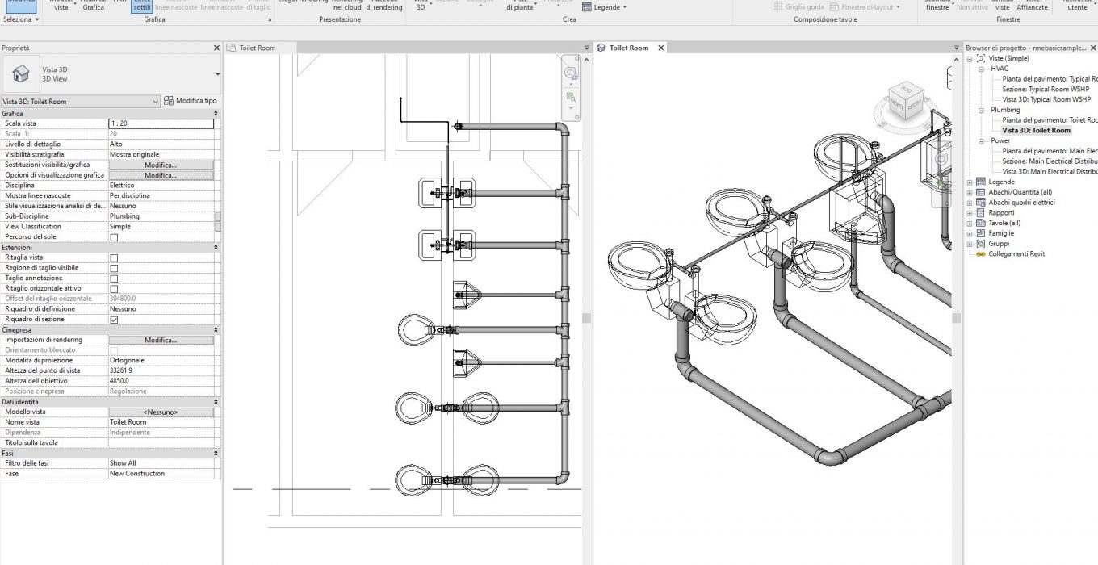1098x565 pixels.
Task: Select the Tavole (all) sheets icon
Action: pos(981,223)
